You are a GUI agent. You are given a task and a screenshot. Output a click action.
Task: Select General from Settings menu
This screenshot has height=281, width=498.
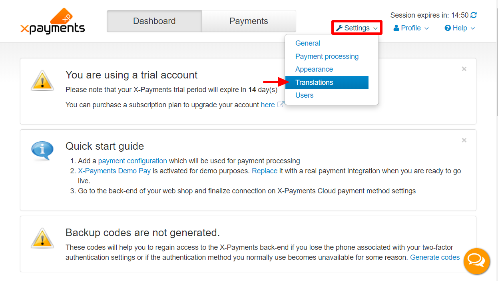[x=308, y=43]
